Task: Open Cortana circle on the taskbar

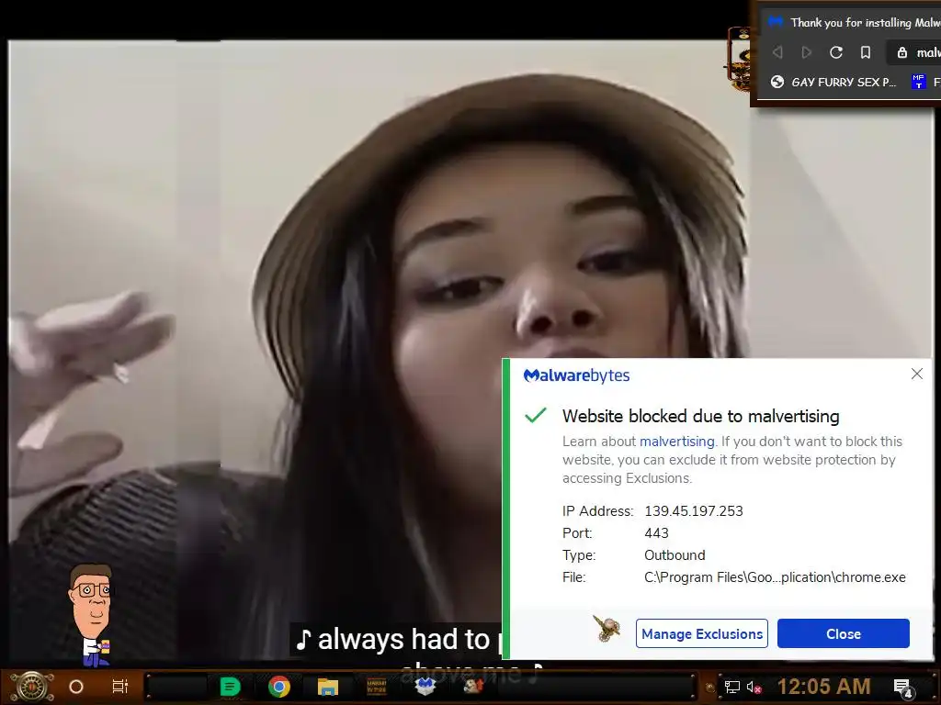Action: click(76, 687)
